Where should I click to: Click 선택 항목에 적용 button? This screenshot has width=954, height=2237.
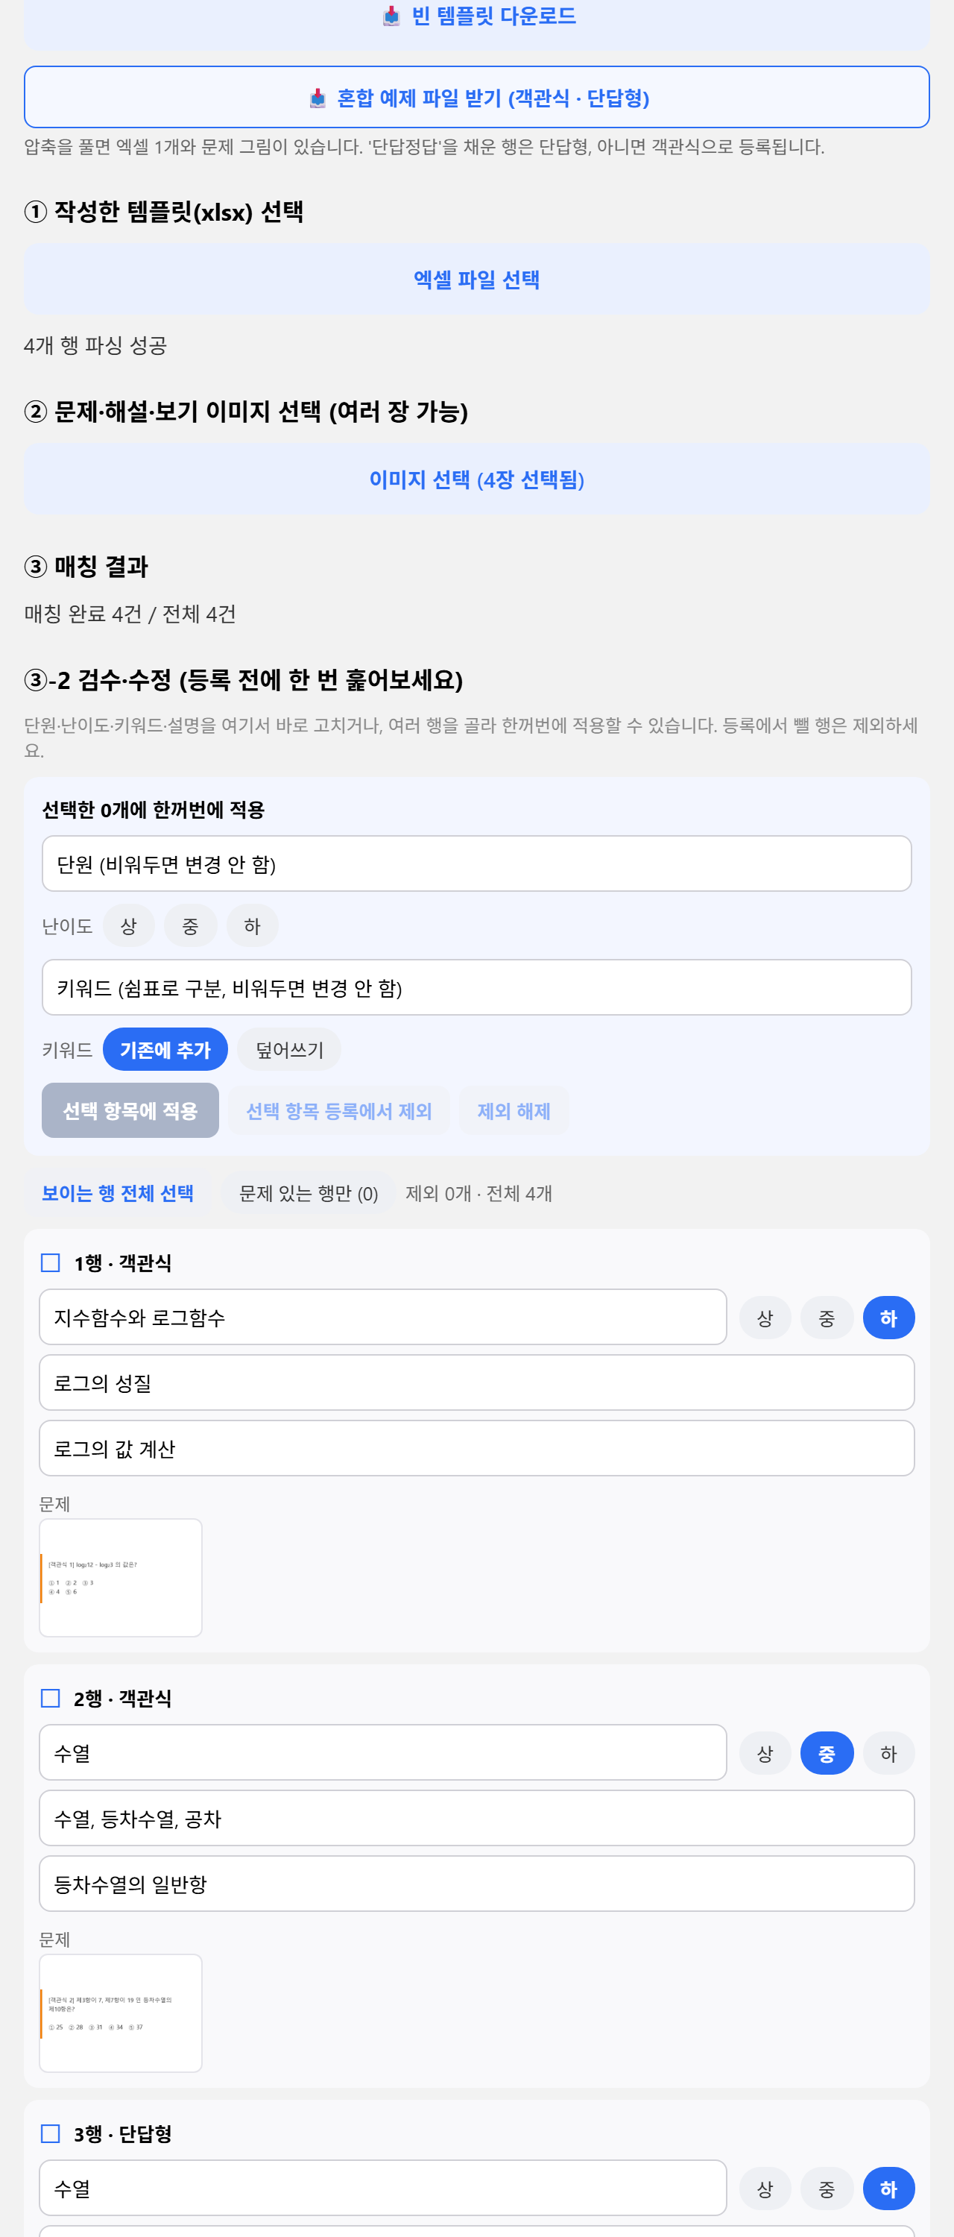tap(130, 1110)
